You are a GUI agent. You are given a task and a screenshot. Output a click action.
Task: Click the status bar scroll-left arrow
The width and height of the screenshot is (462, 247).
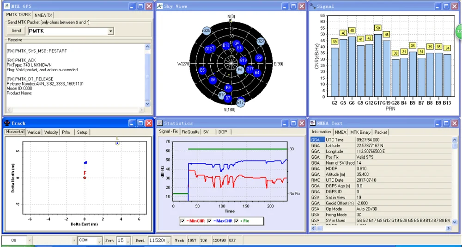(x=30, y=240)
